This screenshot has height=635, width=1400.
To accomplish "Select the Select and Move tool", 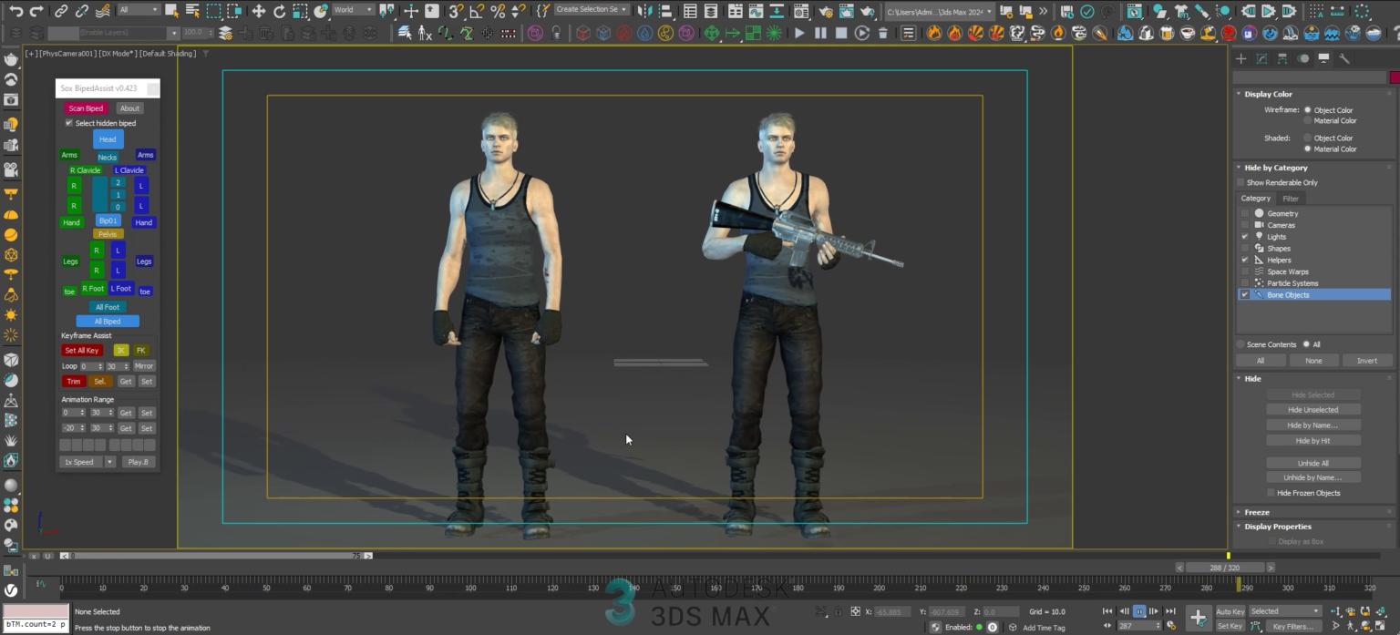I will pos(259,11).
